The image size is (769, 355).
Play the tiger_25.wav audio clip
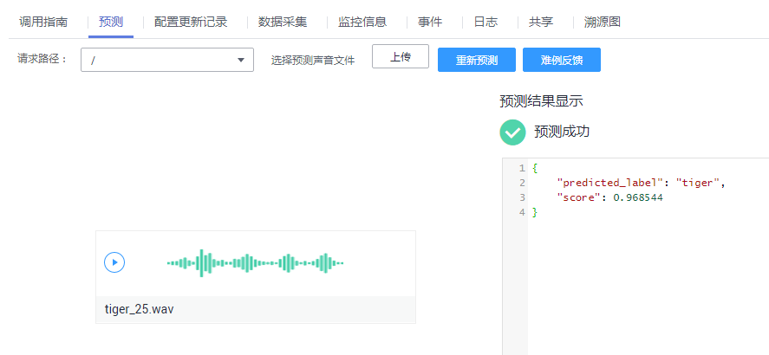click(x=114, y=262)
